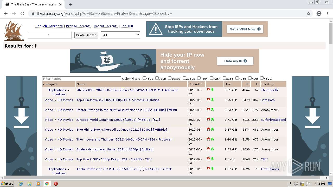Click green skull icon in MICROSOFT Office row
The image size is (333, 187).
[x=213, y=90]
